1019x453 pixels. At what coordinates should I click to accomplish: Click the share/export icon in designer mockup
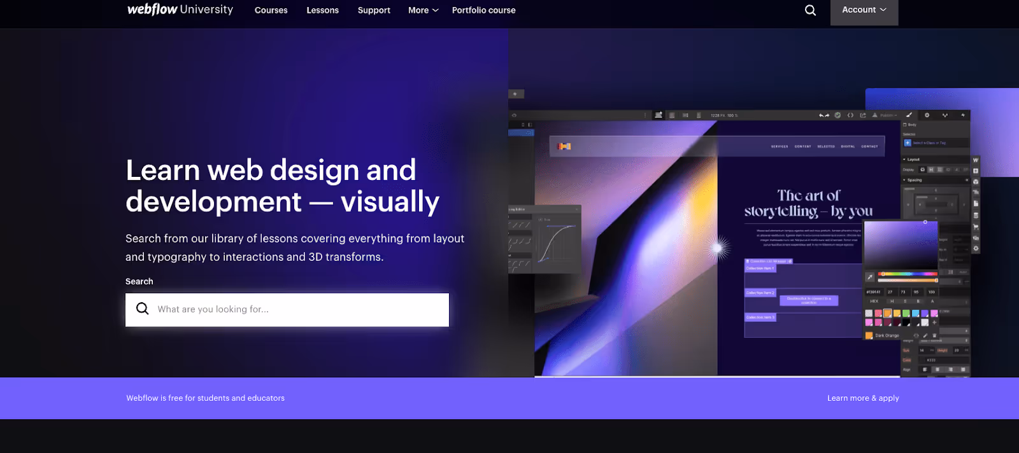coord(863,115)
